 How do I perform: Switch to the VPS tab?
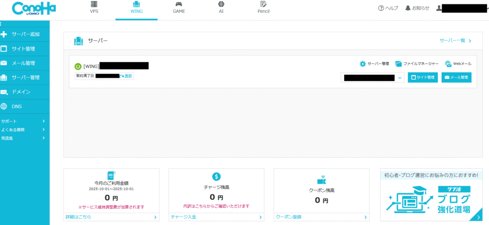tap(94, 8)
